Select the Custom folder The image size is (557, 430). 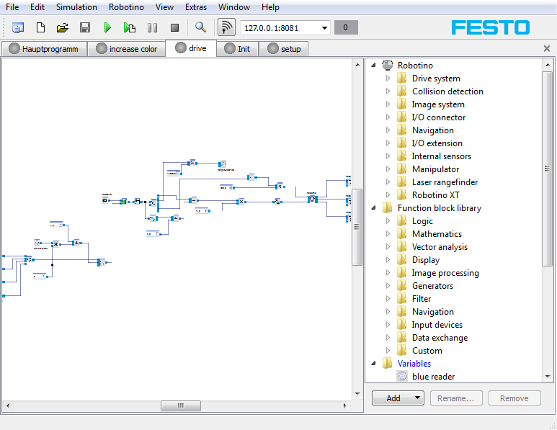(427, 351)
